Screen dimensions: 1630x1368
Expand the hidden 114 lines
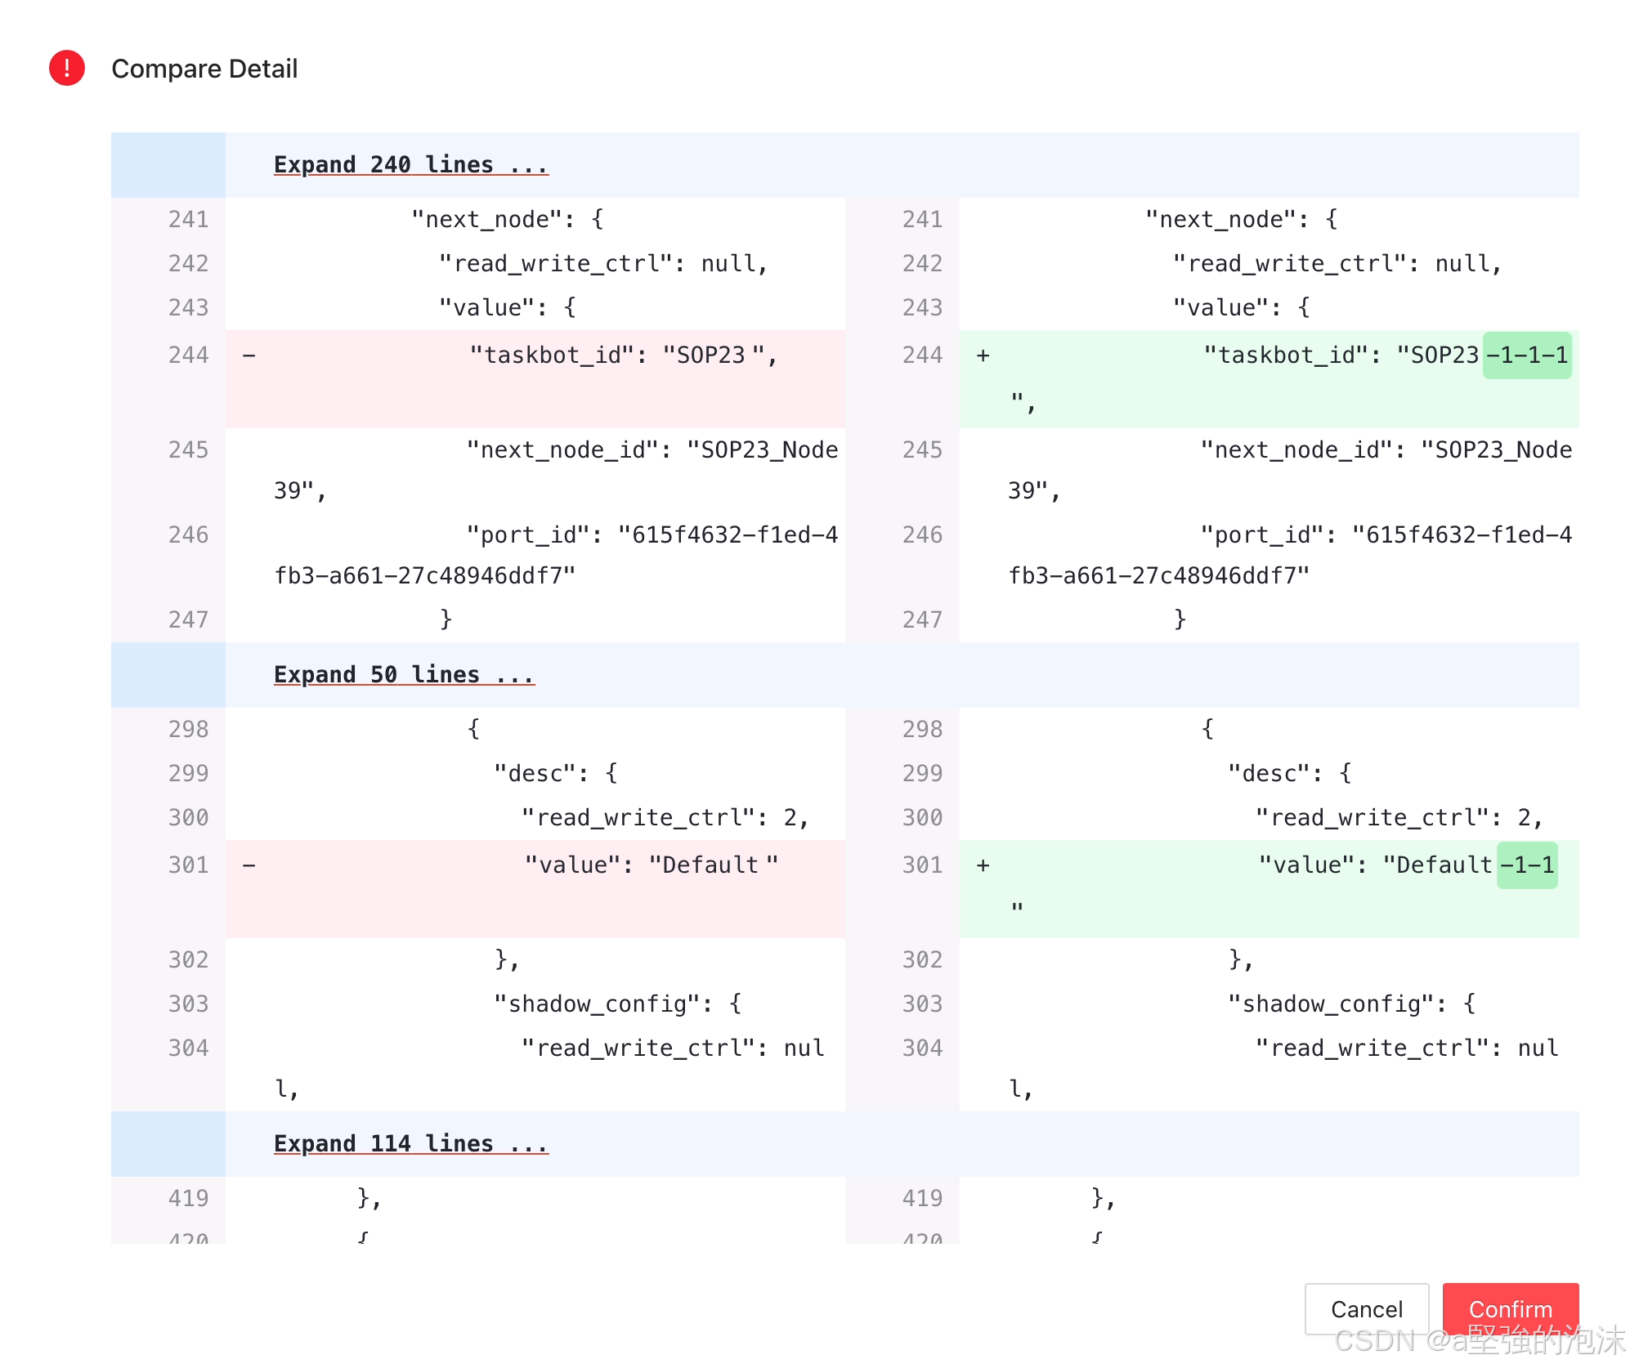coord(410,1144)
